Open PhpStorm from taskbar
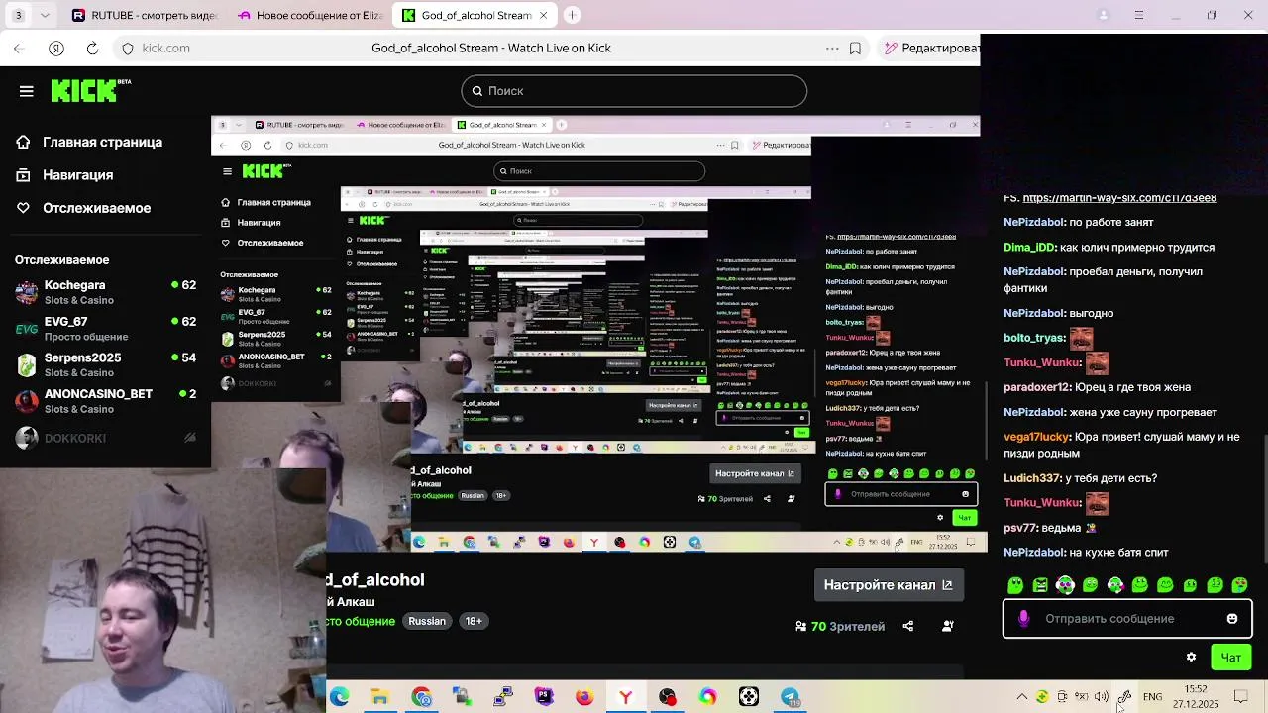This screenshot has height=713, width=1268. pos(544,697)
